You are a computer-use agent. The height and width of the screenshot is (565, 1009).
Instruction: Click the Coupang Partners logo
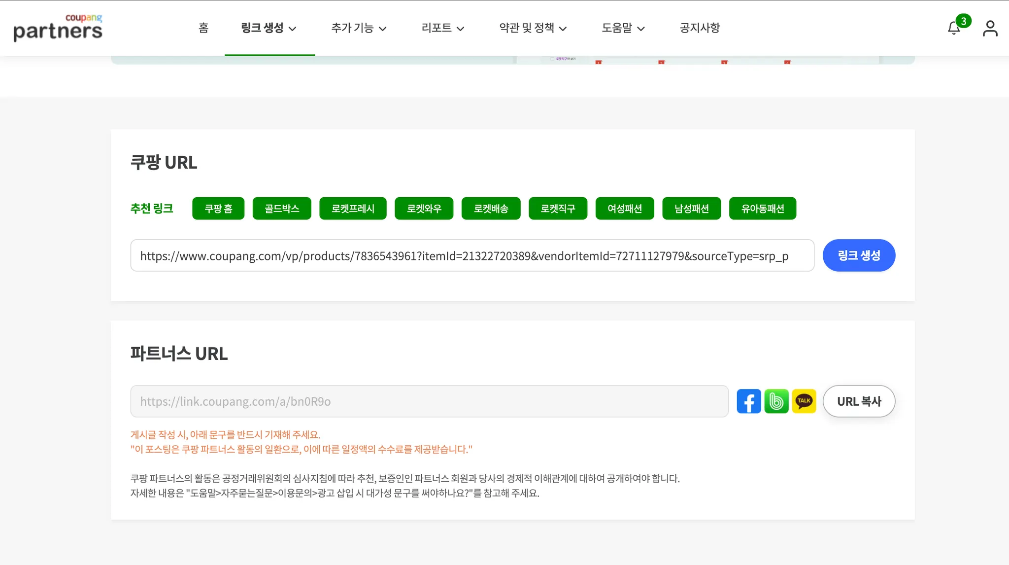[58, 28]
